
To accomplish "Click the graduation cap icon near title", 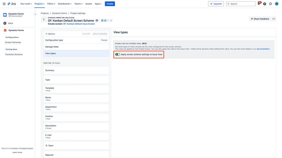I will click(x=97, y=21).
